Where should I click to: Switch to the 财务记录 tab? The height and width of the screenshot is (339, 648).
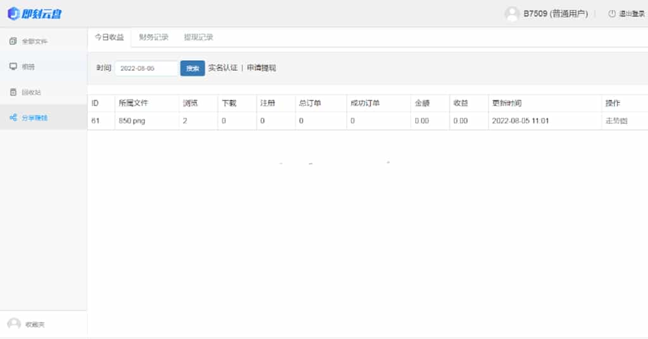click(154, 37)
